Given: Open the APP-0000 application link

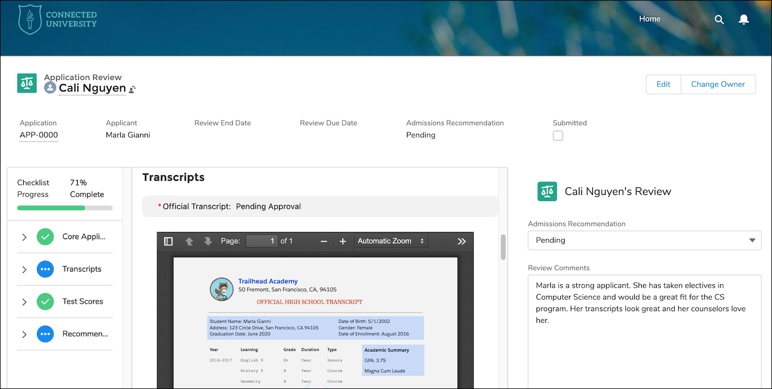Looking at the screenshot, I should point(38,134).
